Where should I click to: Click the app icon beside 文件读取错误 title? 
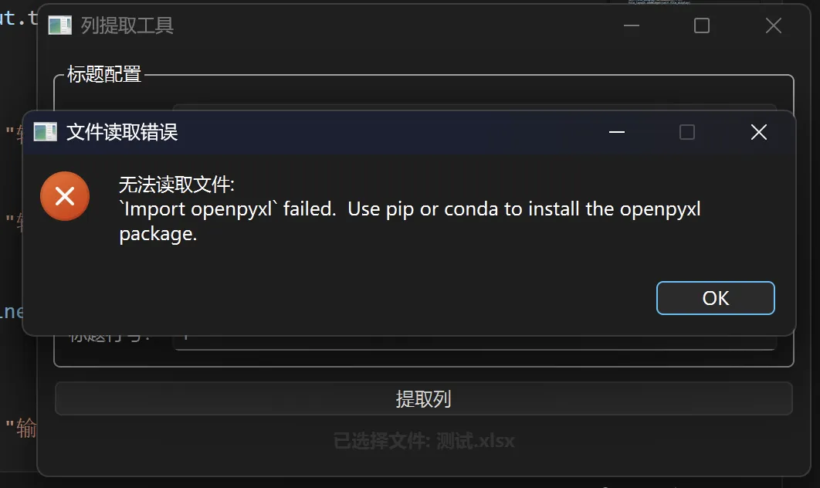tap(45, 132)
